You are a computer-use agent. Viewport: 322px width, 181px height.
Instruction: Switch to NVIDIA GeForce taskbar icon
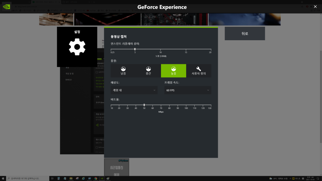(x=102, y=179)
